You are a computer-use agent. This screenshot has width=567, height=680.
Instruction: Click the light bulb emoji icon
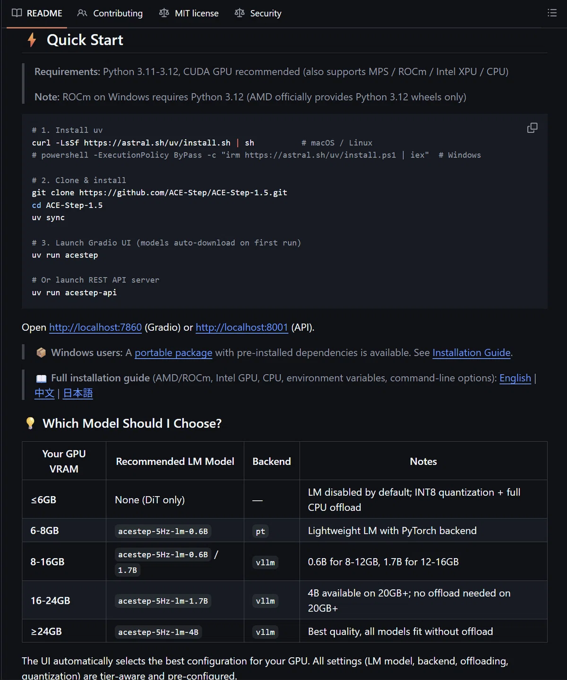pyautogui.click(x=30, y=423)
